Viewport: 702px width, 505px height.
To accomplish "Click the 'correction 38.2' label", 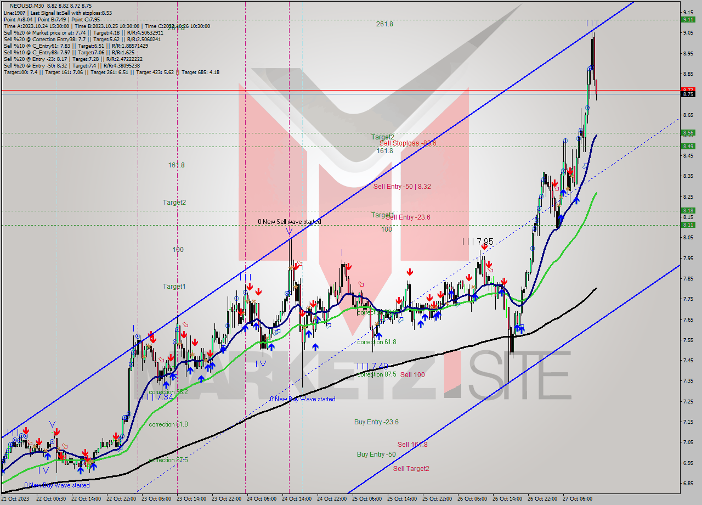I will tap(168, 392).
